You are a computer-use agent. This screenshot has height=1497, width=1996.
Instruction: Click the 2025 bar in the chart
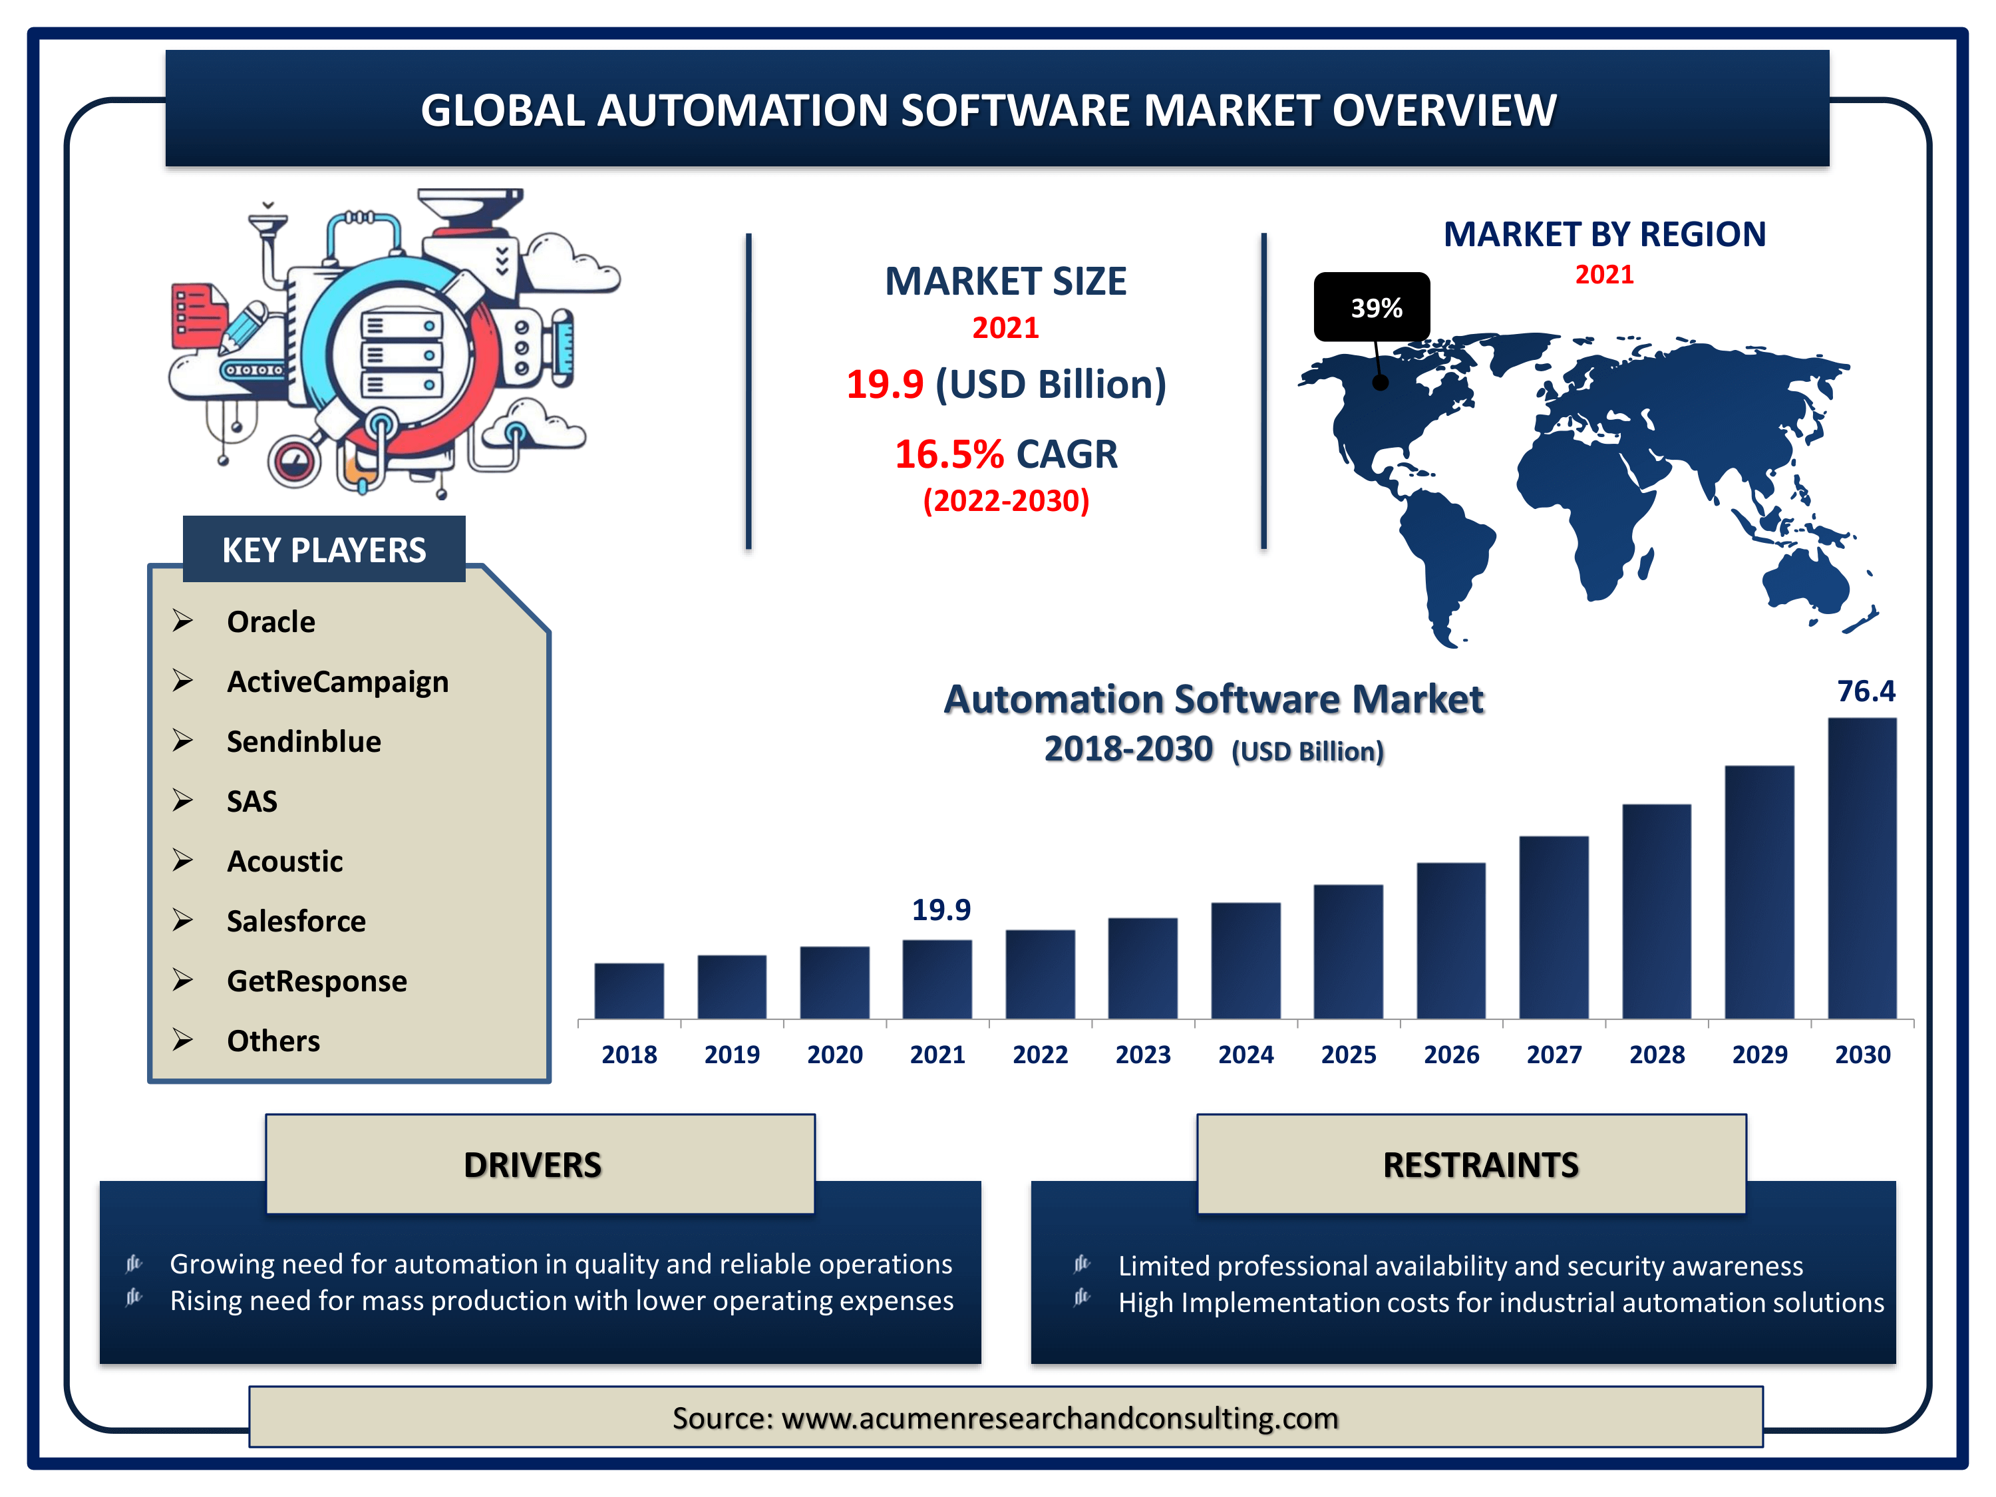pos(1348,952)
